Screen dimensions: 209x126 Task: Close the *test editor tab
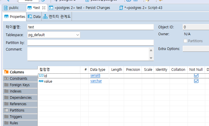(x=44, y=8)
